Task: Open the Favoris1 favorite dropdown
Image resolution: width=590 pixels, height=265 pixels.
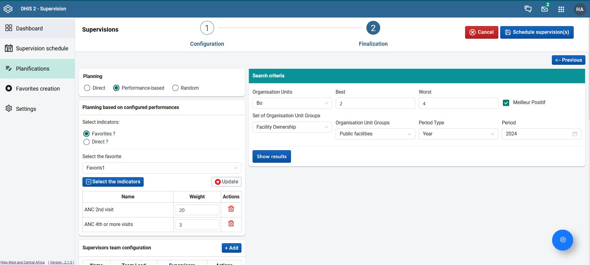Action: pos(162,168)
